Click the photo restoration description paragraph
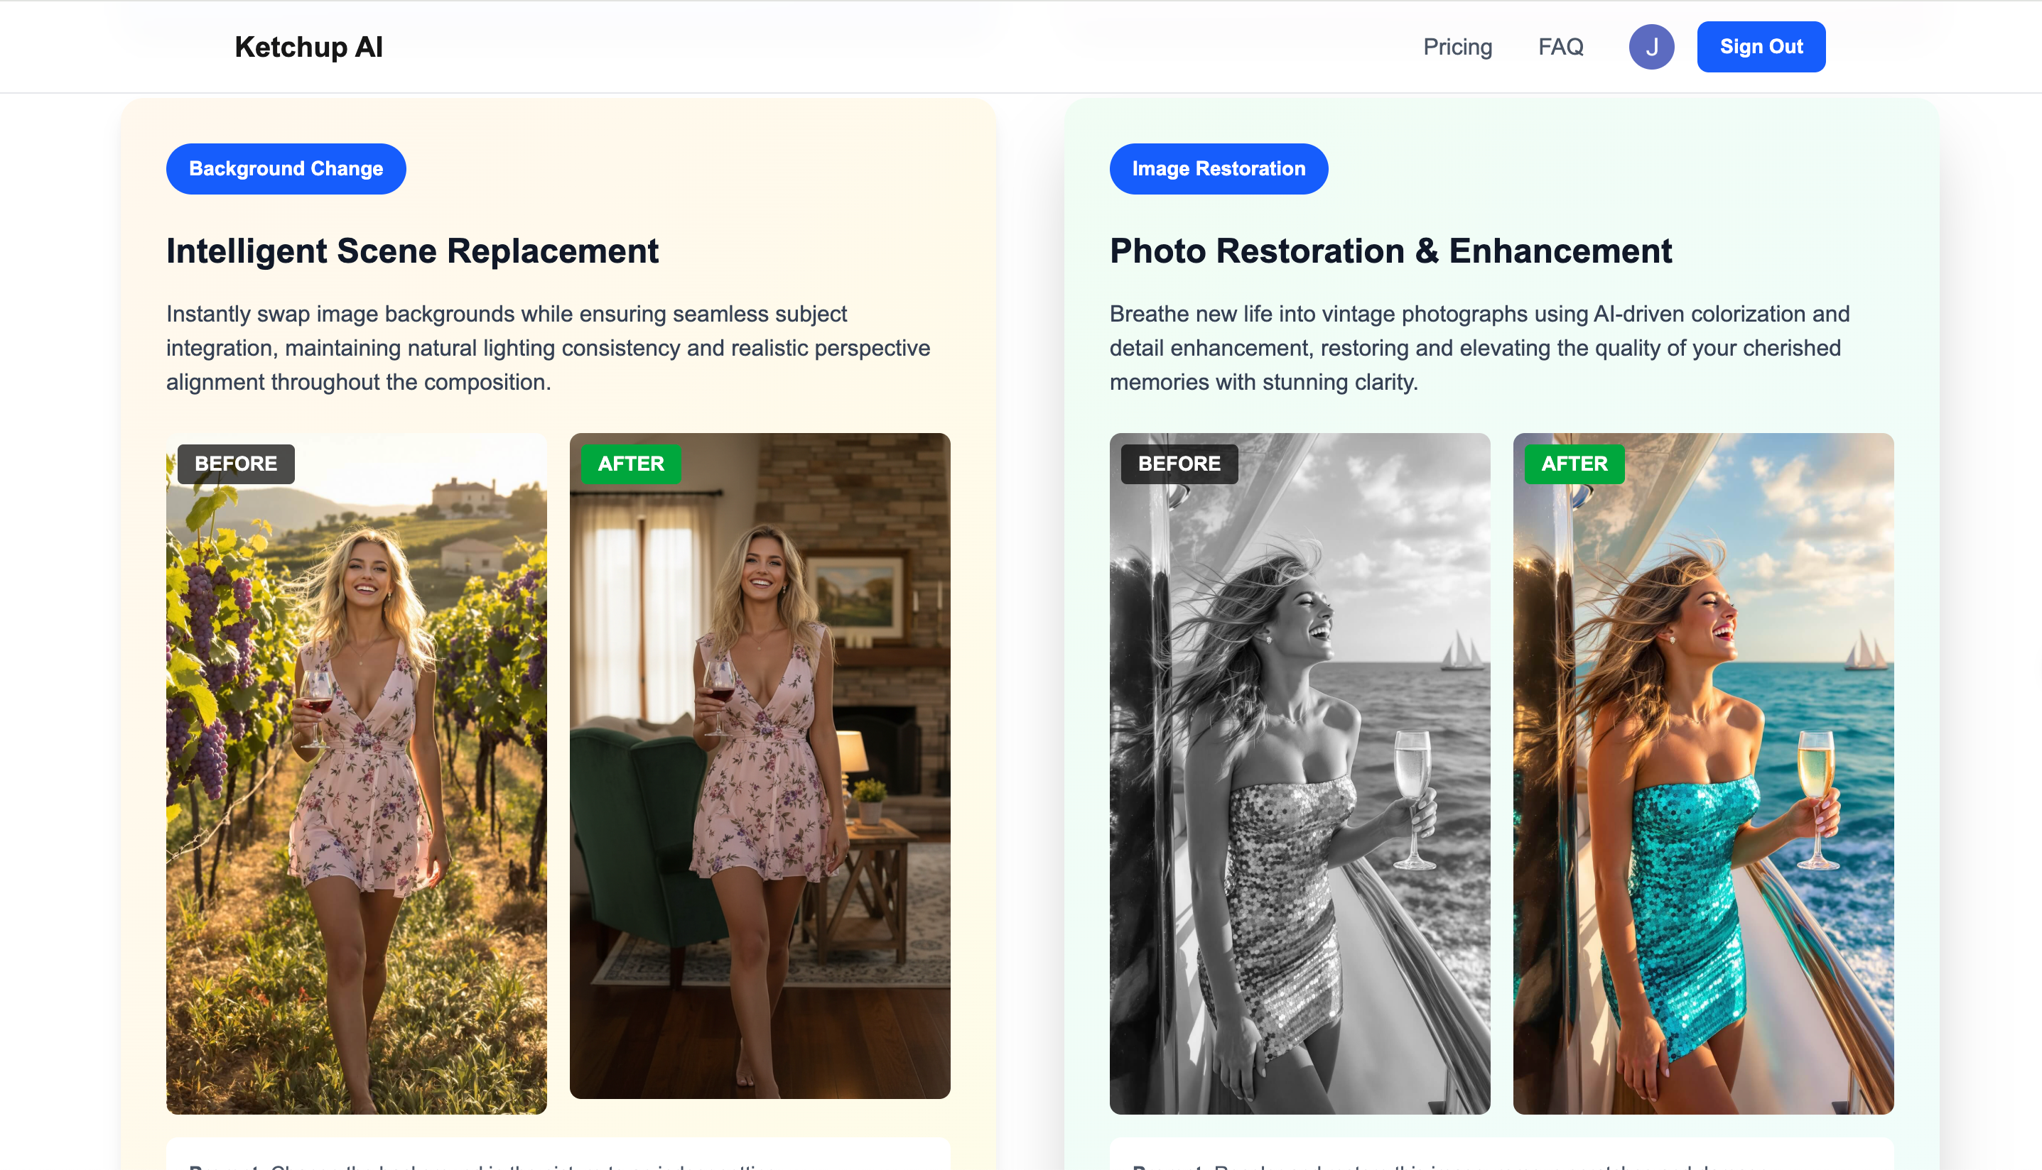 pyautogui.click(x=1479, y=348)
